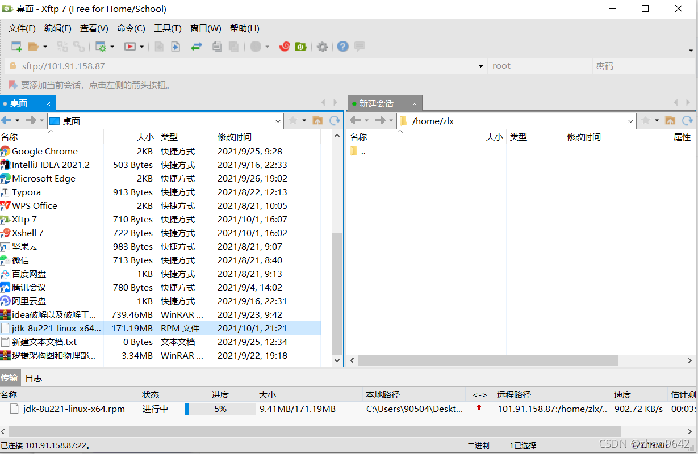This screenshot has height=454, width=698.
Task: Click the 密码 password field
Action: 644,66
